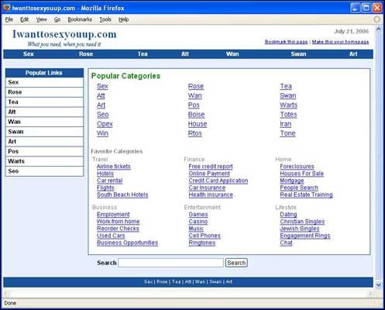
Task: Choose Warts in Popular Links sidebar
Action: click(x=44, y=161)
